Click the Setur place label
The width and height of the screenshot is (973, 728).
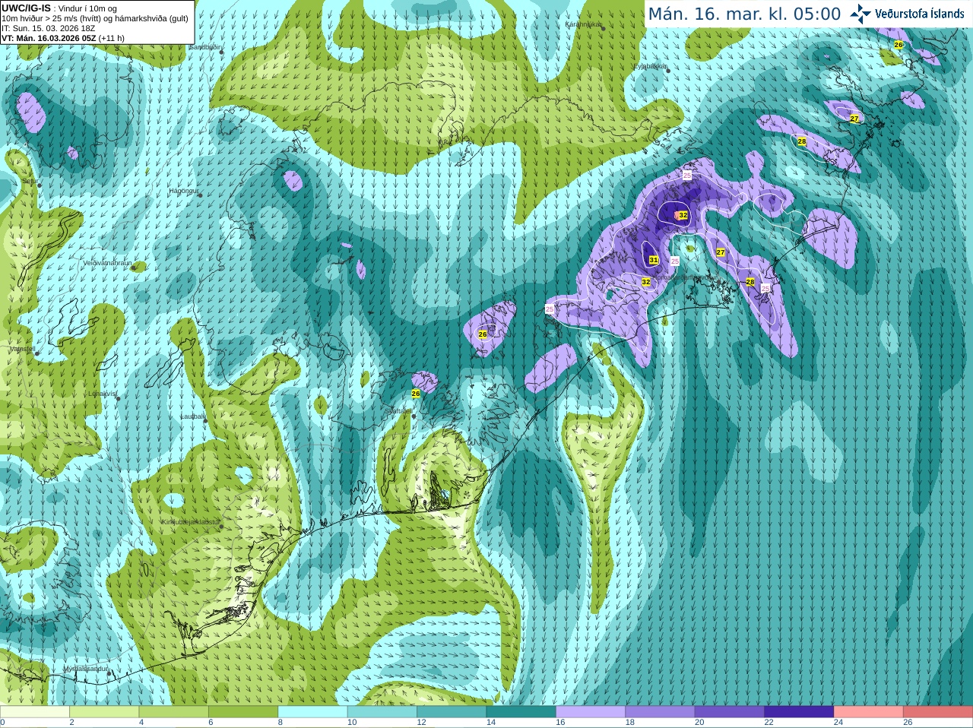pos(30,181)
